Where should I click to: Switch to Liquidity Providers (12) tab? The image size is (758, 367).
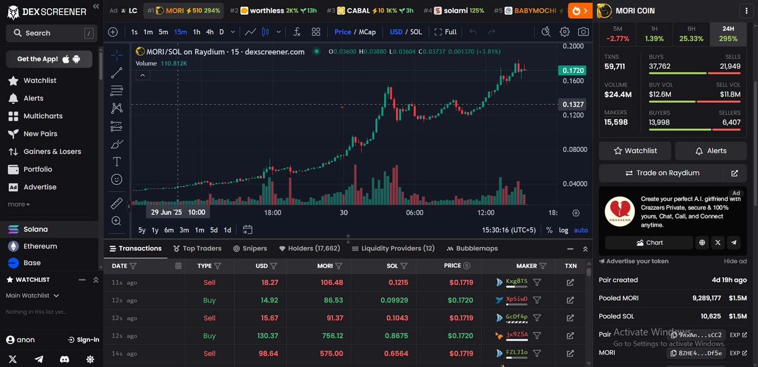click(x=394, y=248)
